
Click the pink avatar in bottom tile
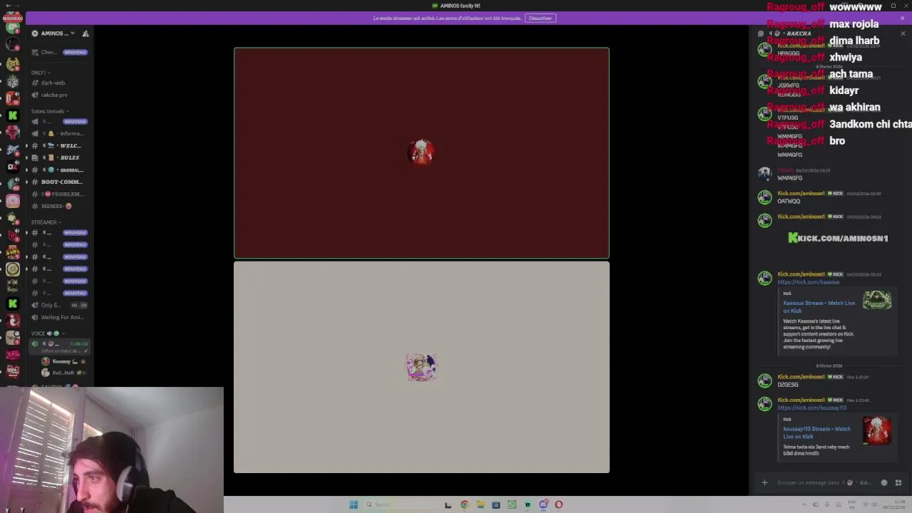tap(421, 367)
